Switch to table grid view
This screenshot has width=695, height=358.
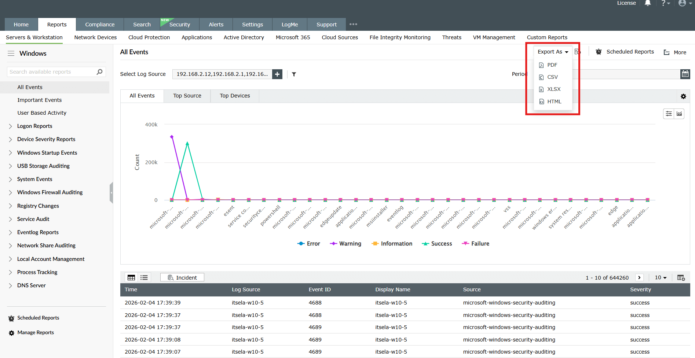coord(131,277)
